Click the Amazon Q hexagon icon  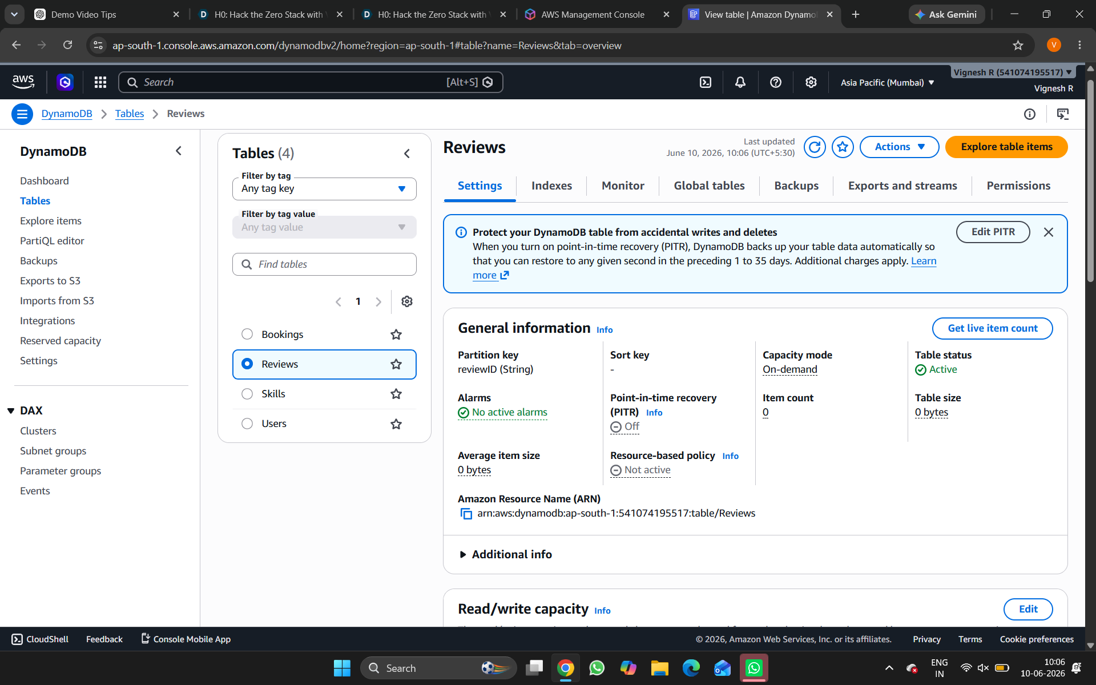click(65, 82)
